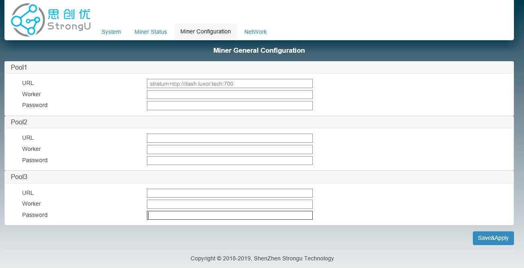Click the Pool3 URL input field

[229, 193]
